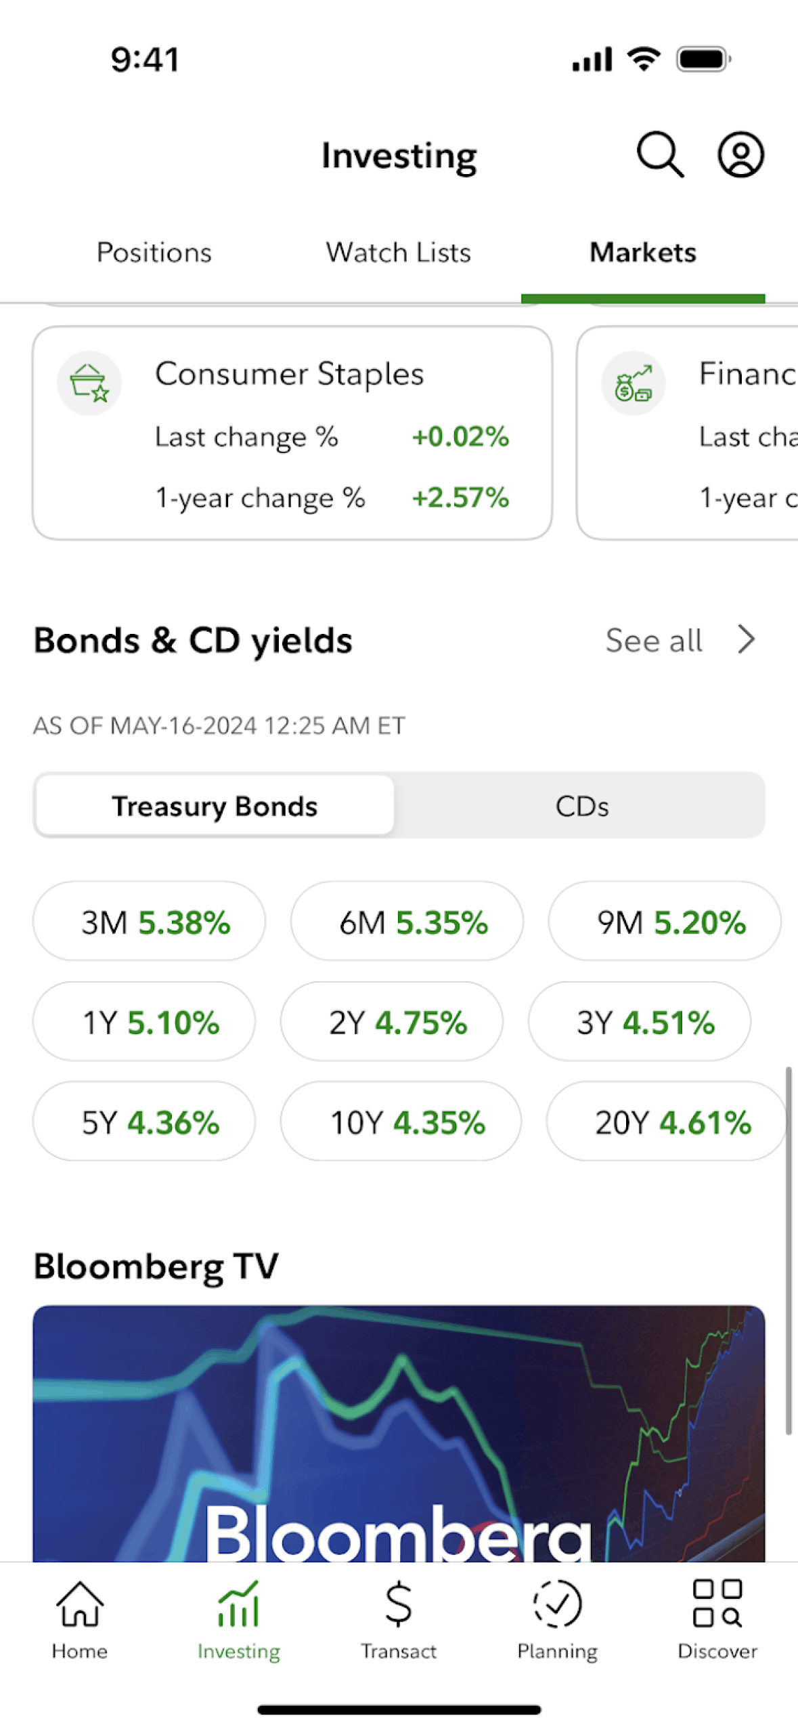Screen dimensions: 798x1731
Task: Select the 3M 5.38% yield pill
Action: click(149, 921)
